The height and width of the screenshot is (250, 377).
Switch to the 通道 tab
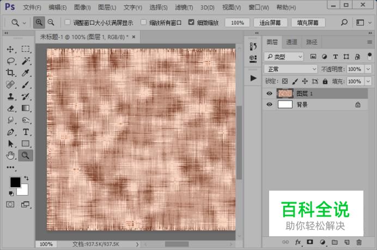pos(291,42)
